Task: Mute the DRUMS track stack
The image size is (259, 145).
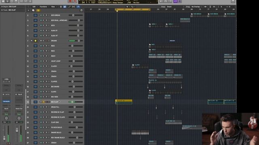Action: (41, 41)
